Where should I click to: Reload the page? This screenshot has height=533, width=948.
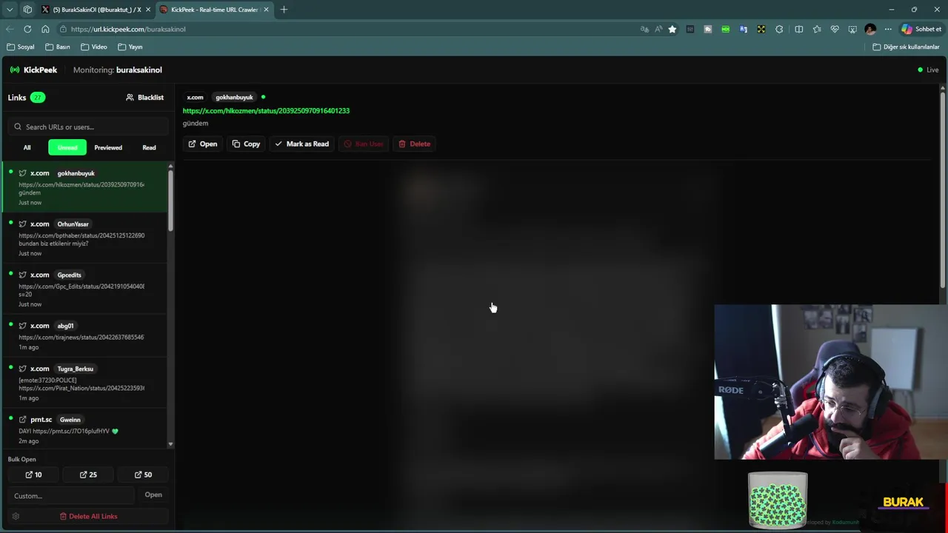tap(27, 29)
